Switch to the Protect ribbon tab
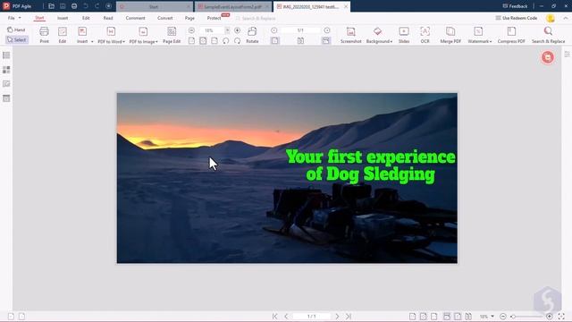 pyautogui.click(x=214, y=18)
